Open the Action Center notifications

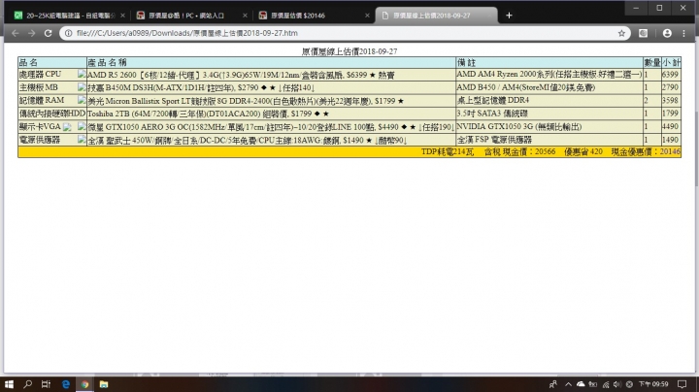point(682,384)
